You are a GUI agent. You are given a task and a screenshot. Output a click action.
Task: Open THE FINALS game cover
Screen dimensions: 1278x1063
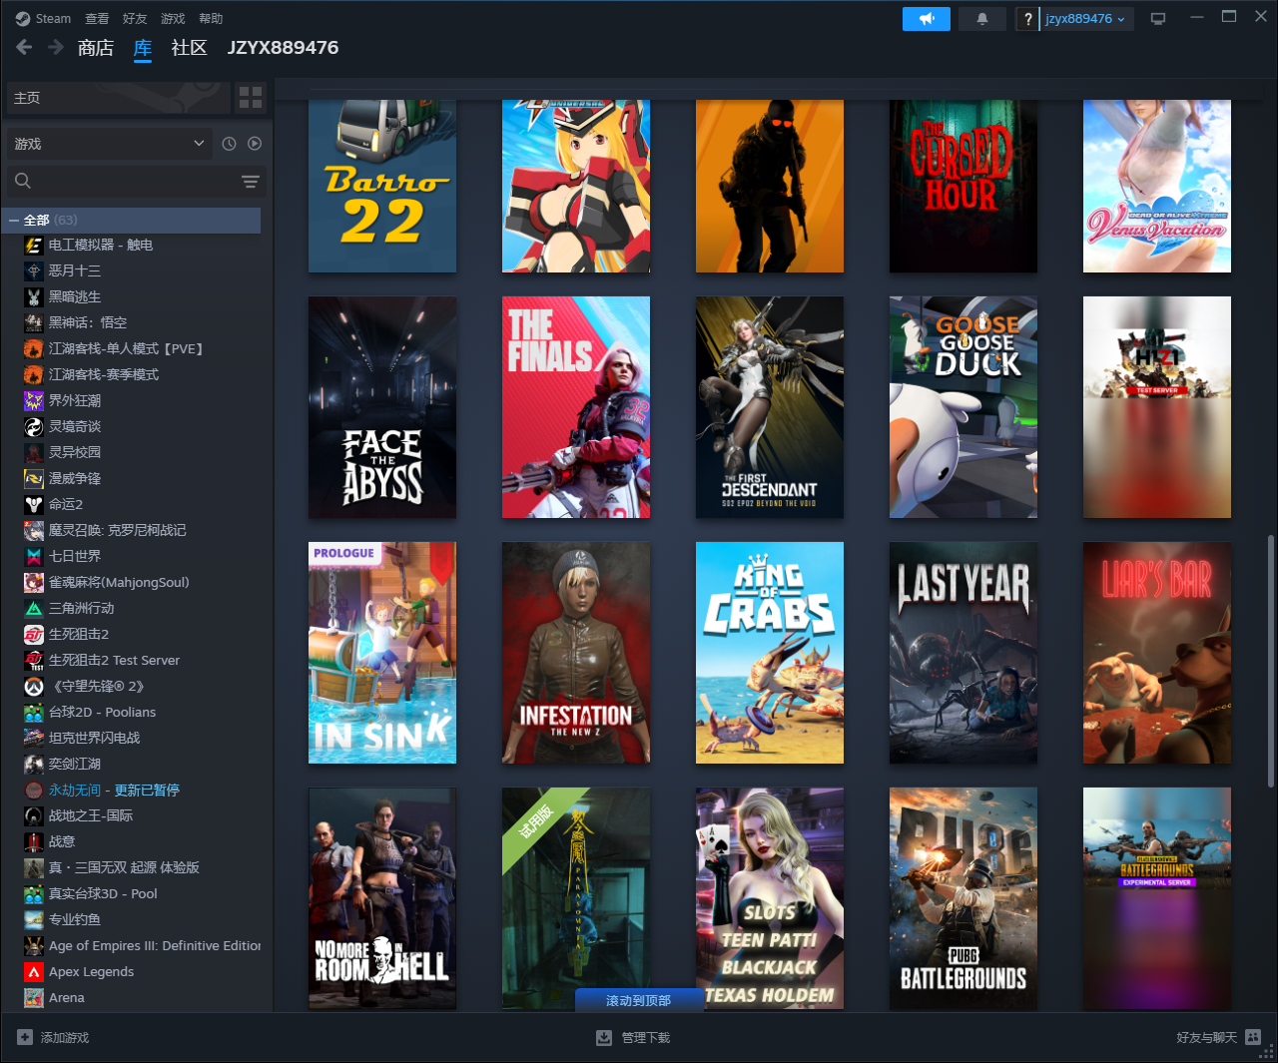[x=576, y=407]
